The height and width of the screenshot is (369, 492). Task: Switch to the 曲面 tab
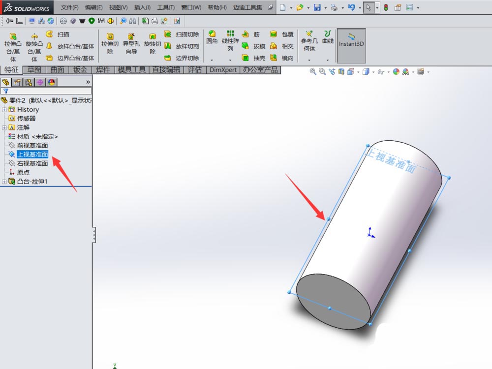(x=57, y=70)
